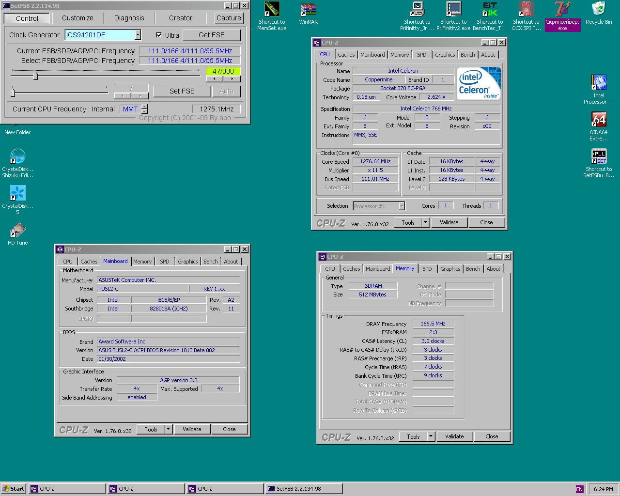The width and height of the screenshot is (620, 496).
Task: Open Tools dropdown arrow in Mainboard window
Action: coord(168,429)
